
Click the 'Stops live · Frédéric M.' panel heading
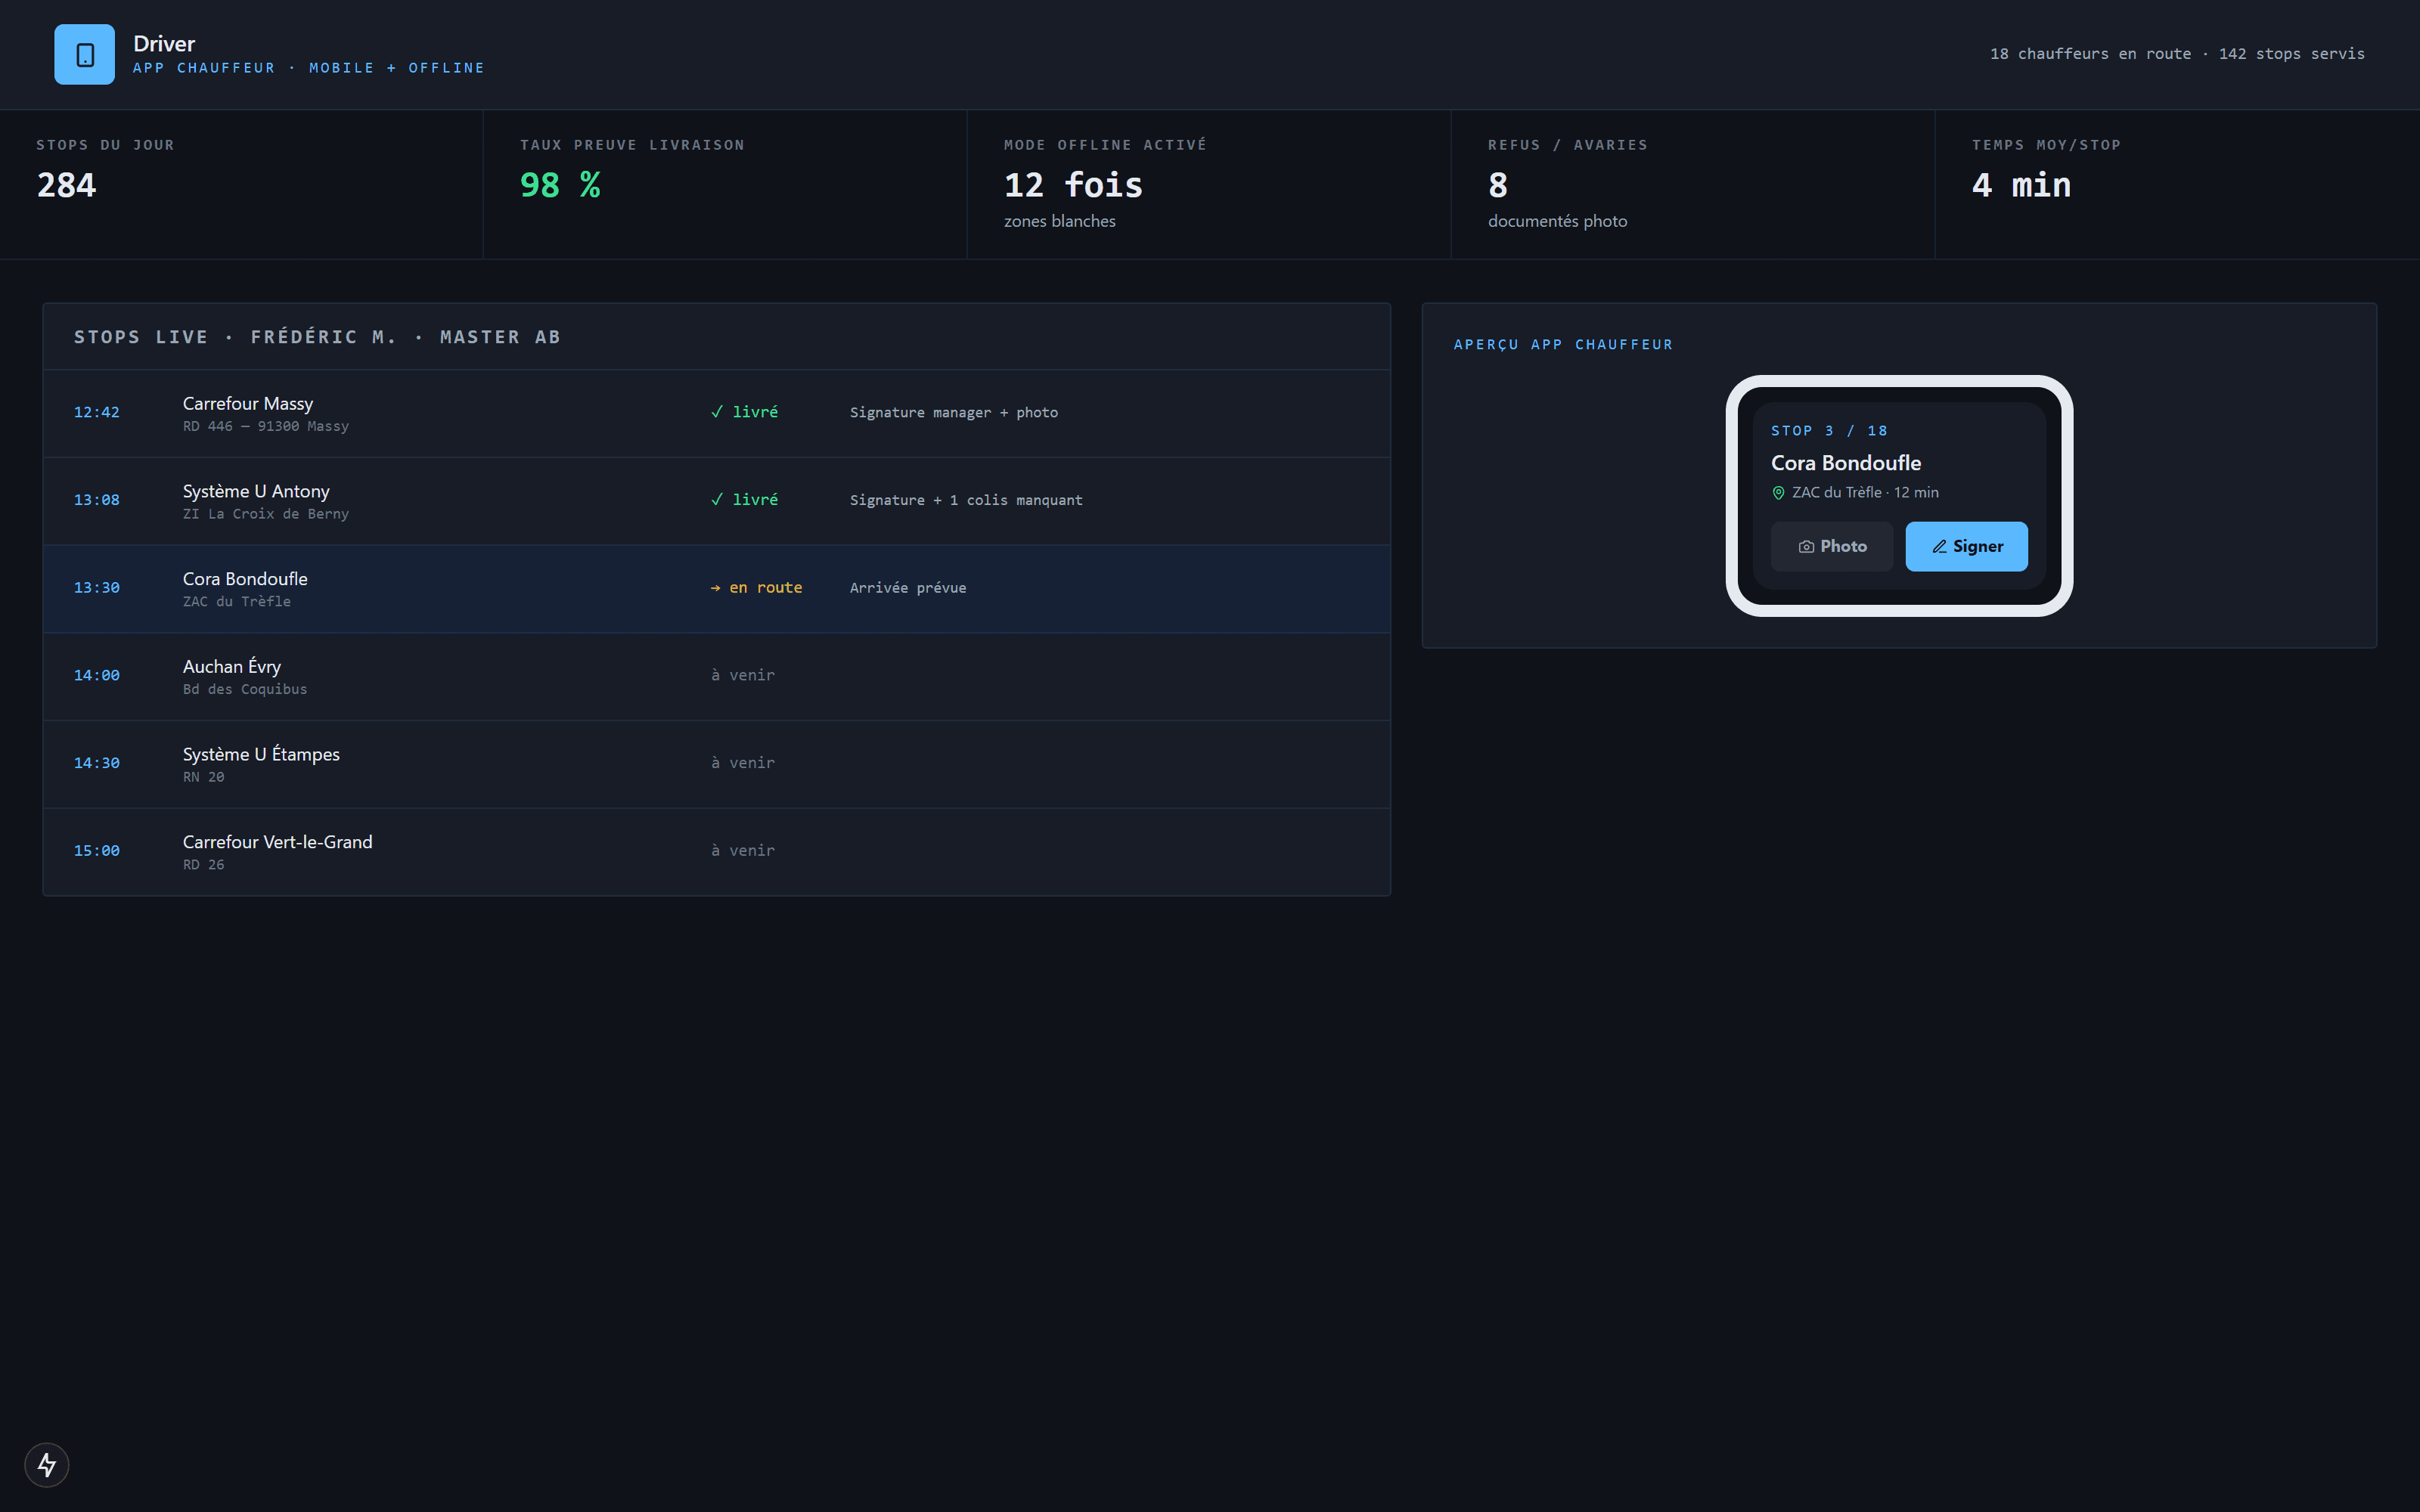317,337
